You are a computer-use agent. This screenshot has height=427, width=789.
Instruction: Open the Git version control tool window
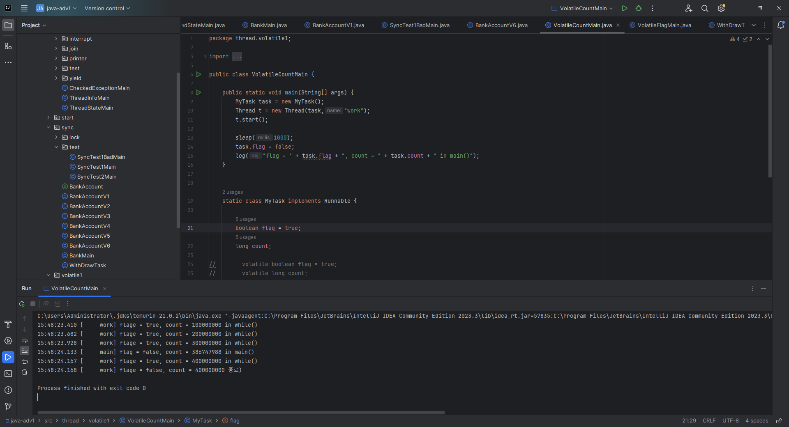point(8,406)
